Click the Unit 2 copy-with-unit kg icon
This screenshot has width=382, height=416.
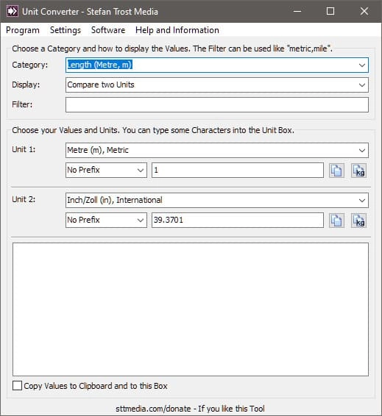coord(359,220)
